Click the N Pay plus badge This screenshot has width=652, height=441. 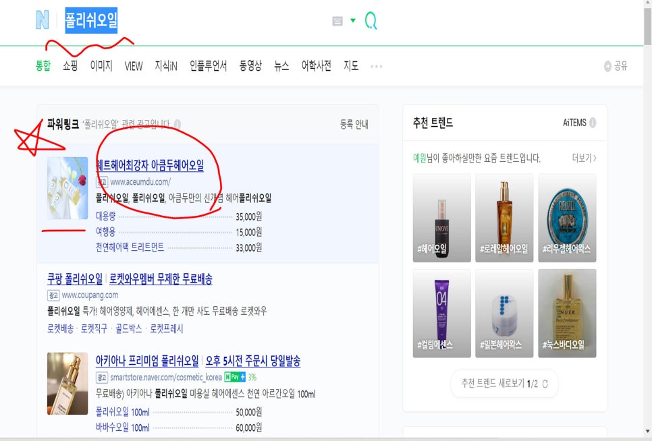click(235, 377)
